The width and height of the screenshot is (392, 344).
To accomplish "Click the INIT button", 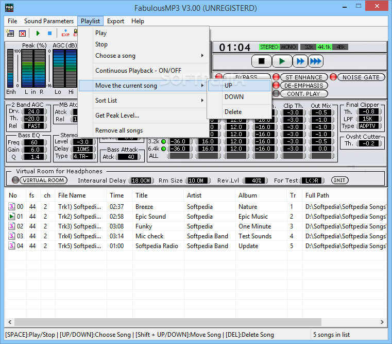I will (339, 181).
